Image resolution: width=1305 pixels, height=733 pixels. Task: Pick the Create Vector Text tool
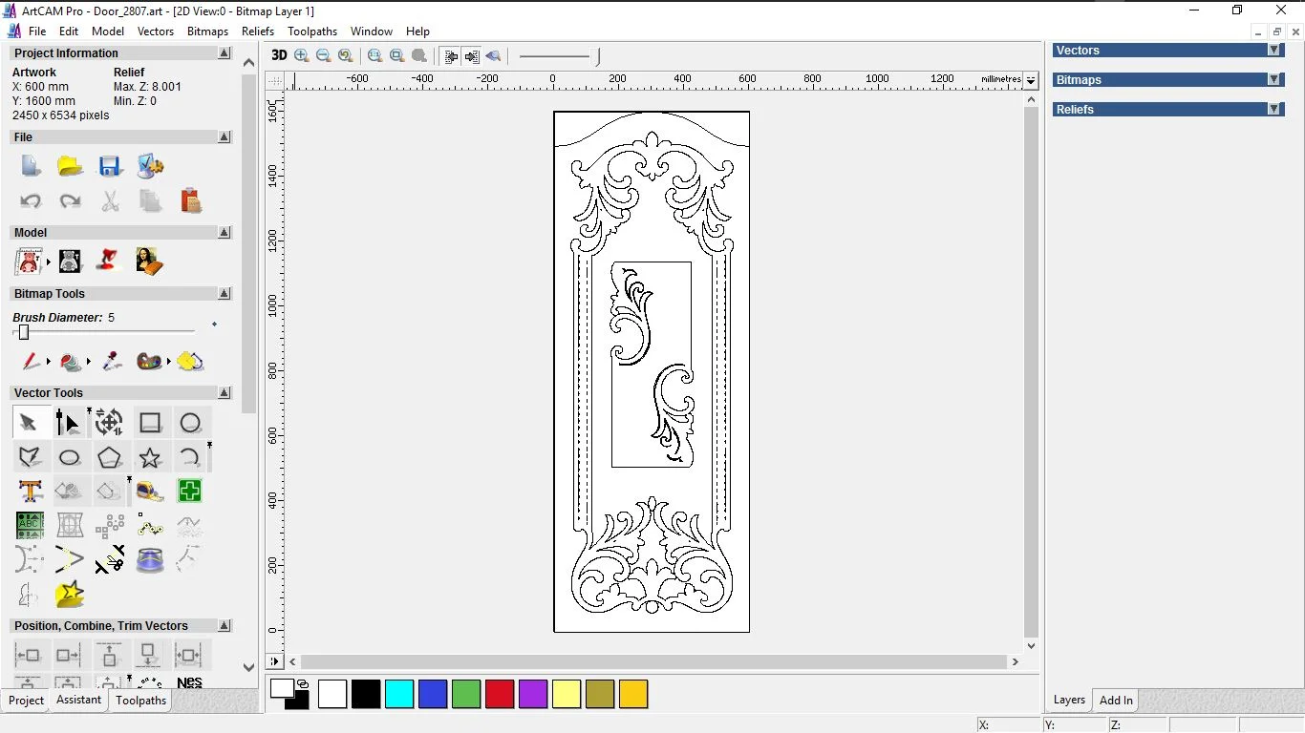tap(30, 492)
